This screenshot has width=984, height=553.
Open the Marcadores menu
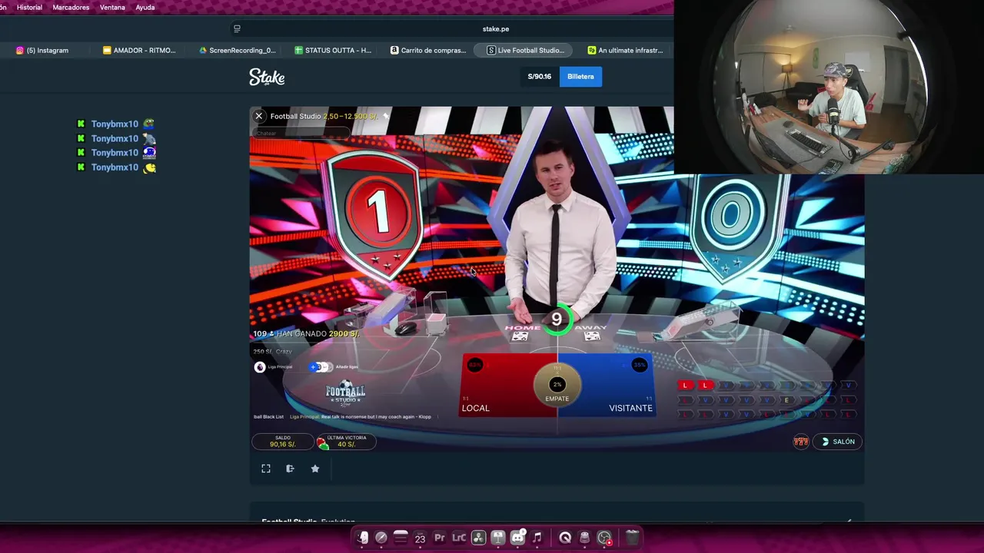point(71,7)
